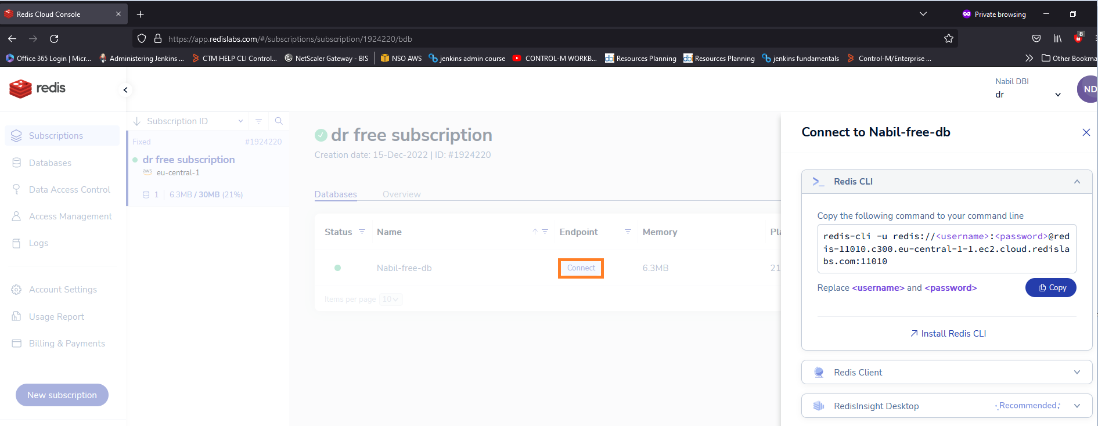Expand the RedisInsight Desktop section
Image resolution: width=1098 pixels, height=426 pixels.
tap(1077, 406)
